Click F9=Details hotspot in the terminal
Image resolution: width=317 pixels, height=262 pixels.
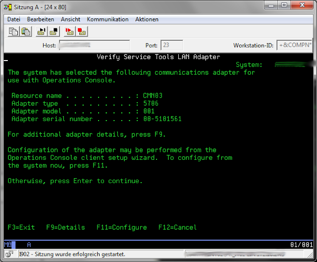pyautogui.click(x=65, y=227)
